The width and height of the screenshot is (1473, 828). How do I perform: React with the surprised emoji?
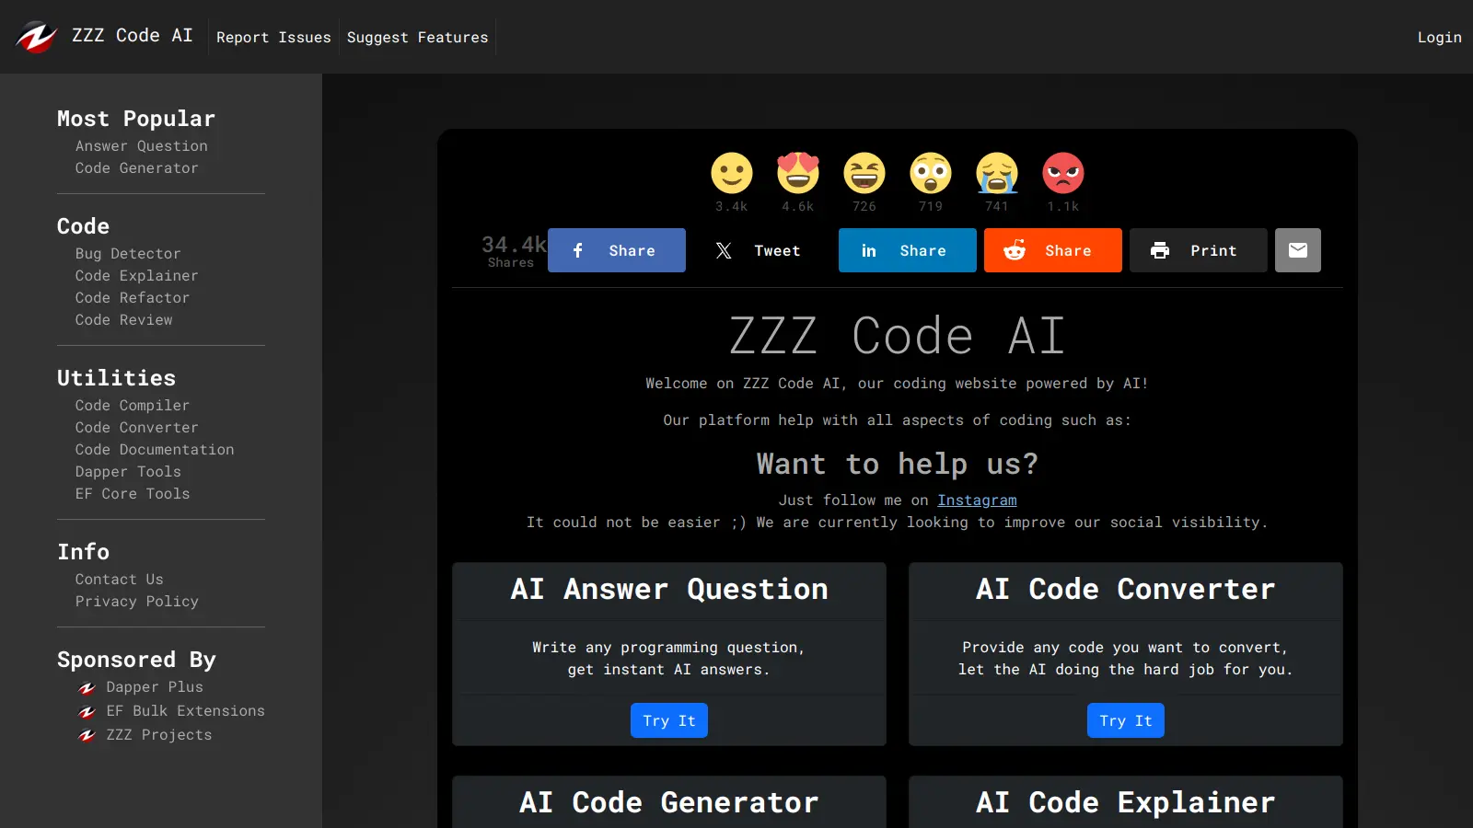(x=930, y=173)
